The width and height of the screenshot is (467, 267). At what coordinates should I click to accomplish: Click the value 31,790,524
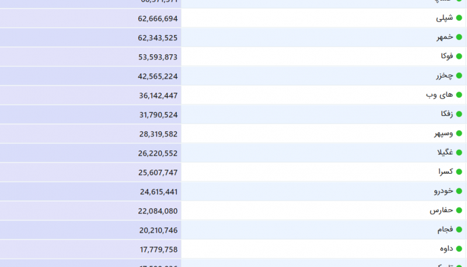158,115
